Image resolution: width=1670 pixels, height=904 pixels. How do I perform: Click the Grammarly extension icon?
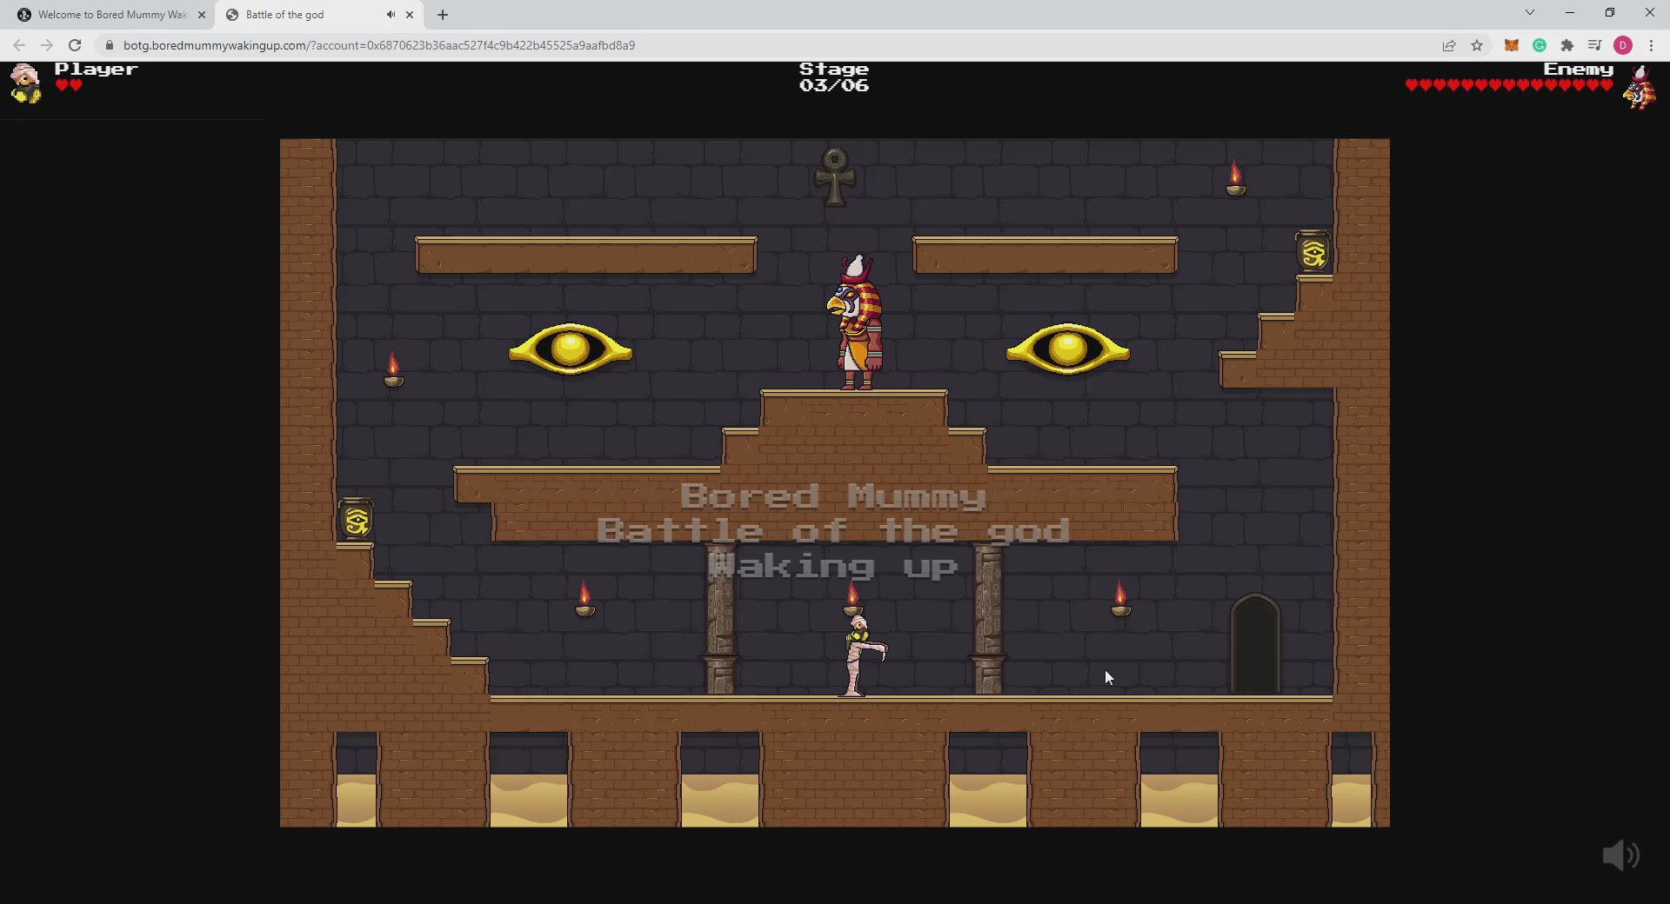[x=1540, y=45]
